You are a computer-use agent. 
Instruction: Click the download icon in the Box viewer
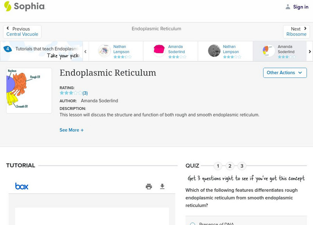pos(162,186)
